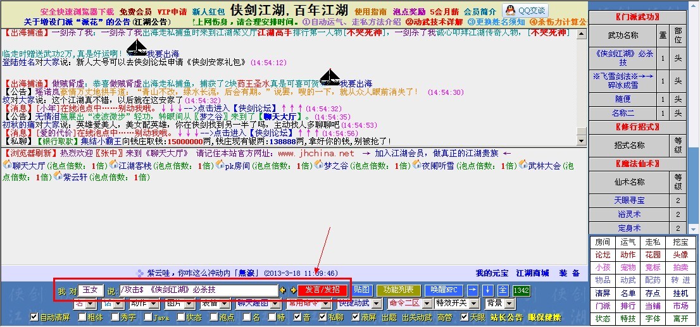Open 房间 in the function grid

point(603,242)
